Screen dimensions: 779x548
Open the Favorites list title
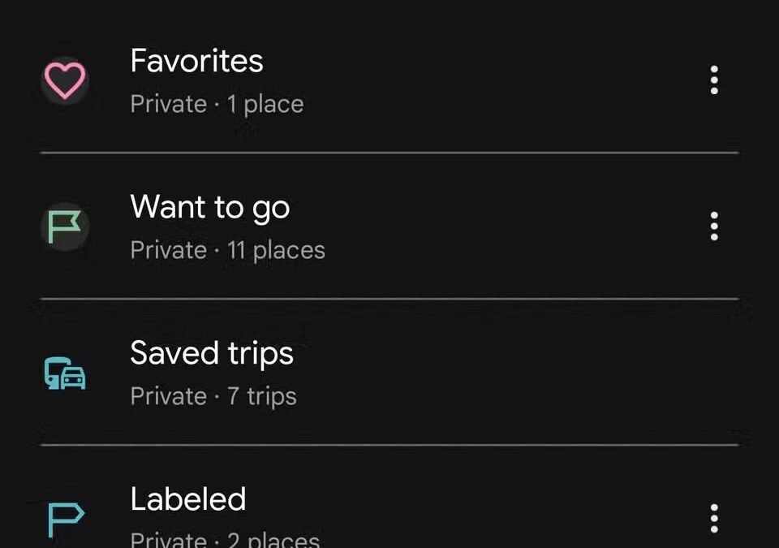click(x=196, y=61)
